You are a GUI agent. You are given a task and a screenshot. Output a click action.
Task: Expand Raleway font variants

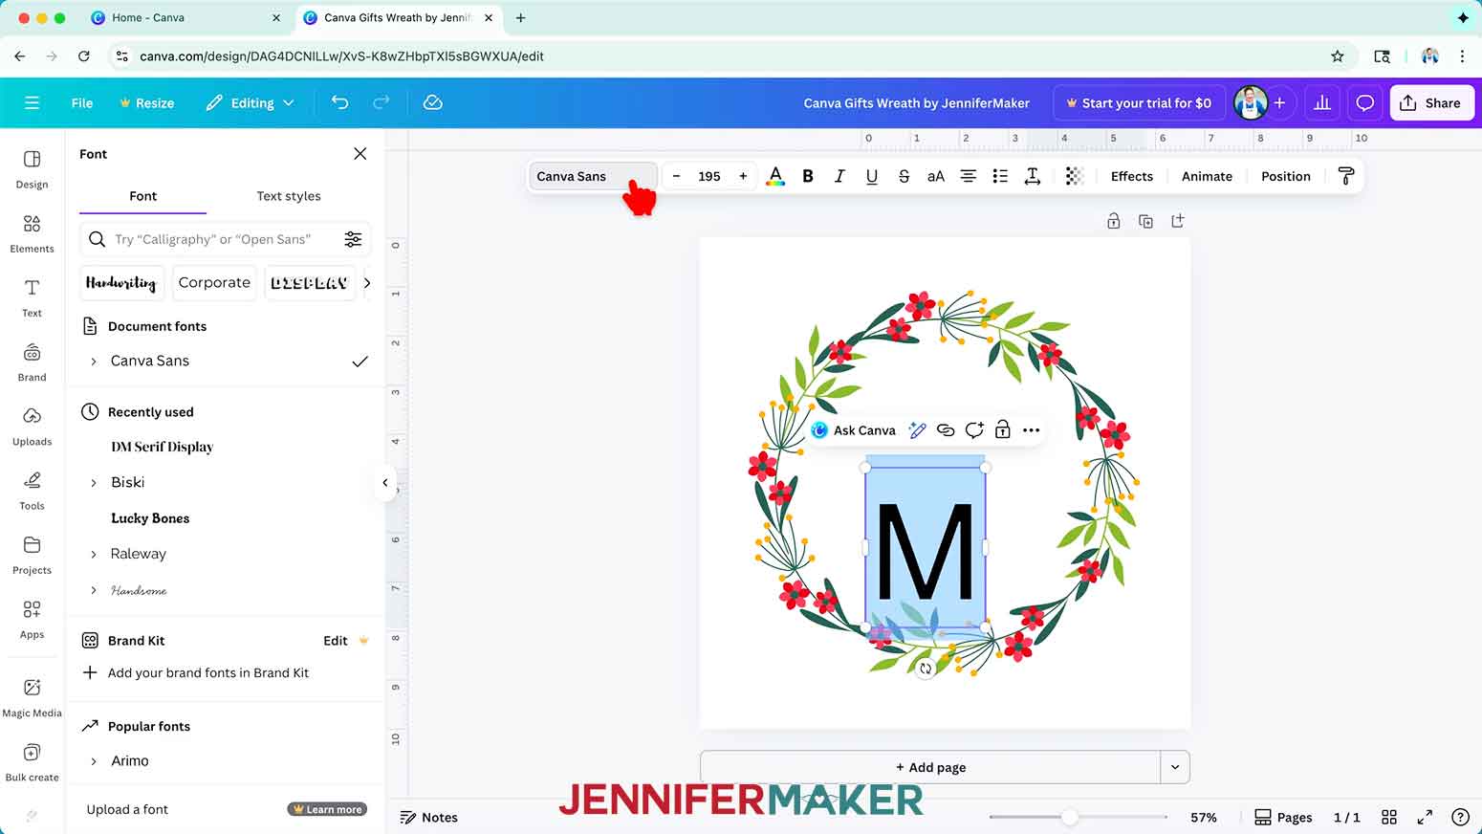pyautogui.click(x=93, y=555)
